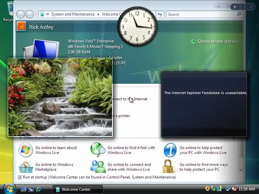This screenshot has height=194, width=259.
Task: Click the Rick Astley user name
Action: click(x=41, y=27)
